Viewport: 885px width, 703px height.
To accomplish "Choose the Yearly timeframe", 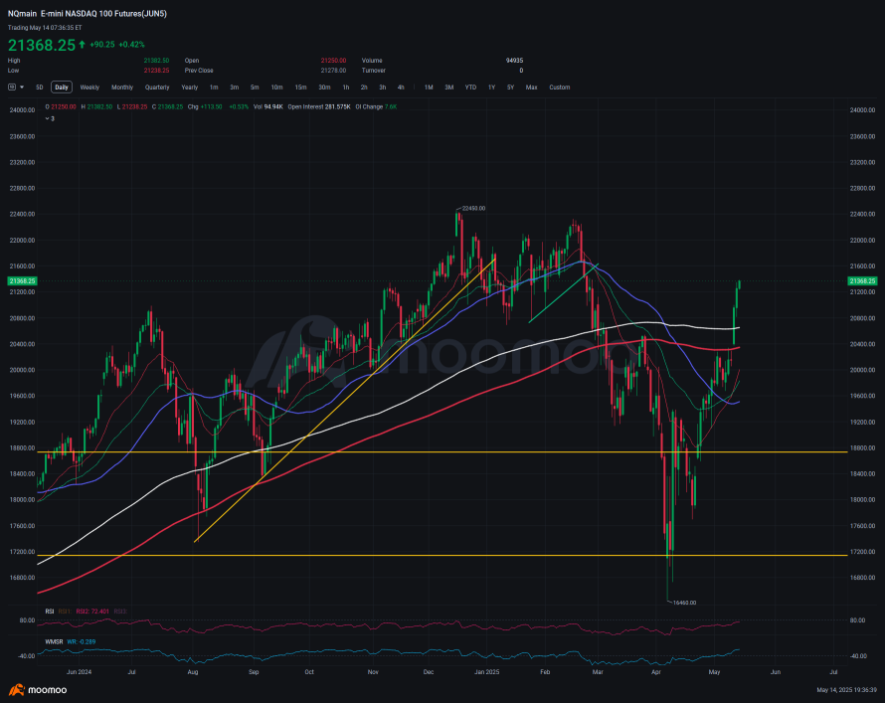I will tap(190, 88).
